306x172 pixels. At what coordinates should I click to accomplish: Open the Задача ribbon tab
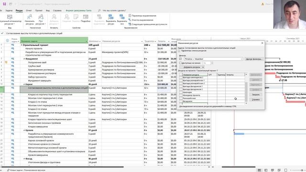pos(9,11)
